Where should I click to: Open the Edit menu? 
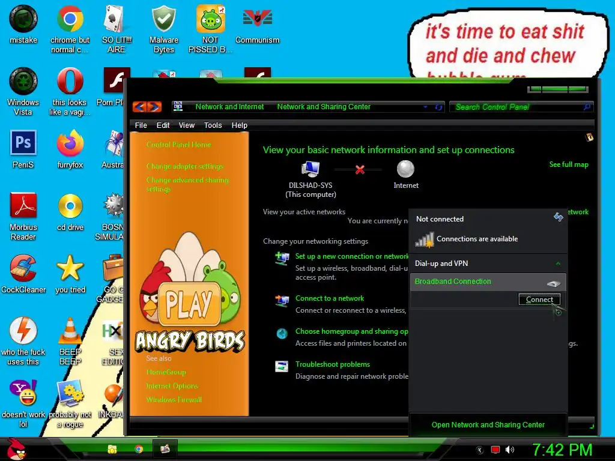tap(163, 125)
